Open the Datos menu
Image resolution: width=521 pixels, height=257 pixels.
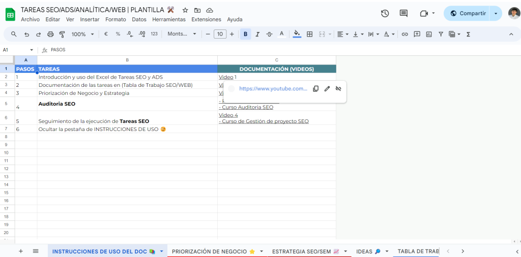point(139,19)
